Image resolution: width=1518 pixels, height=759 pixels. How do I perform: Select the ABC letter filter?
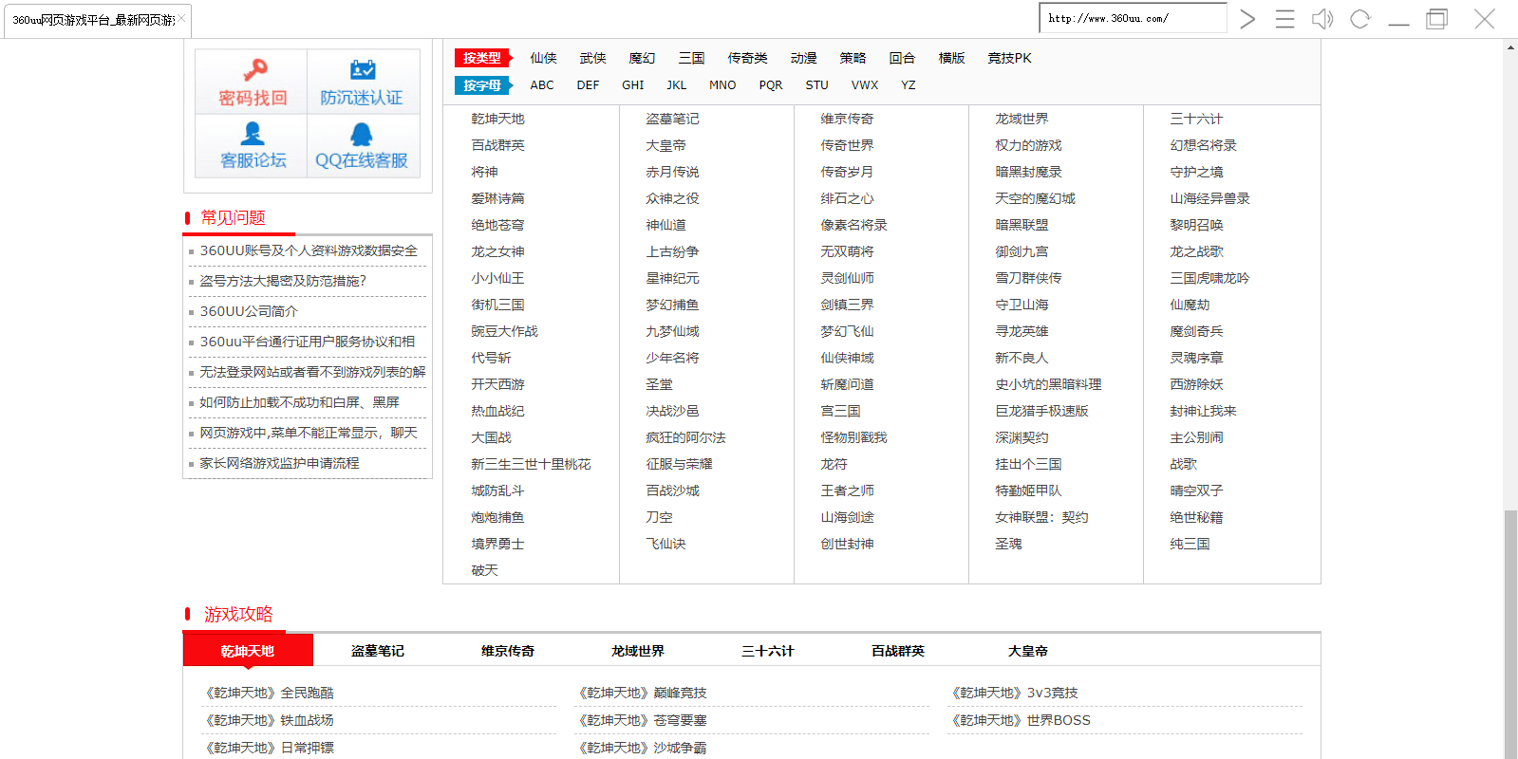click(x=542, y=85)
